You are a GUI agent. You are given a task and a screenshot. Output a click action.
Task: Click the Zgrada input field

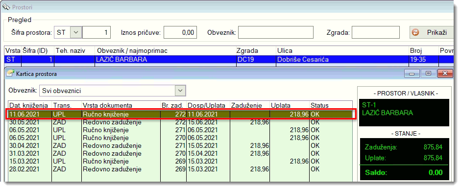pyautogui.click(x=375, y=32)
